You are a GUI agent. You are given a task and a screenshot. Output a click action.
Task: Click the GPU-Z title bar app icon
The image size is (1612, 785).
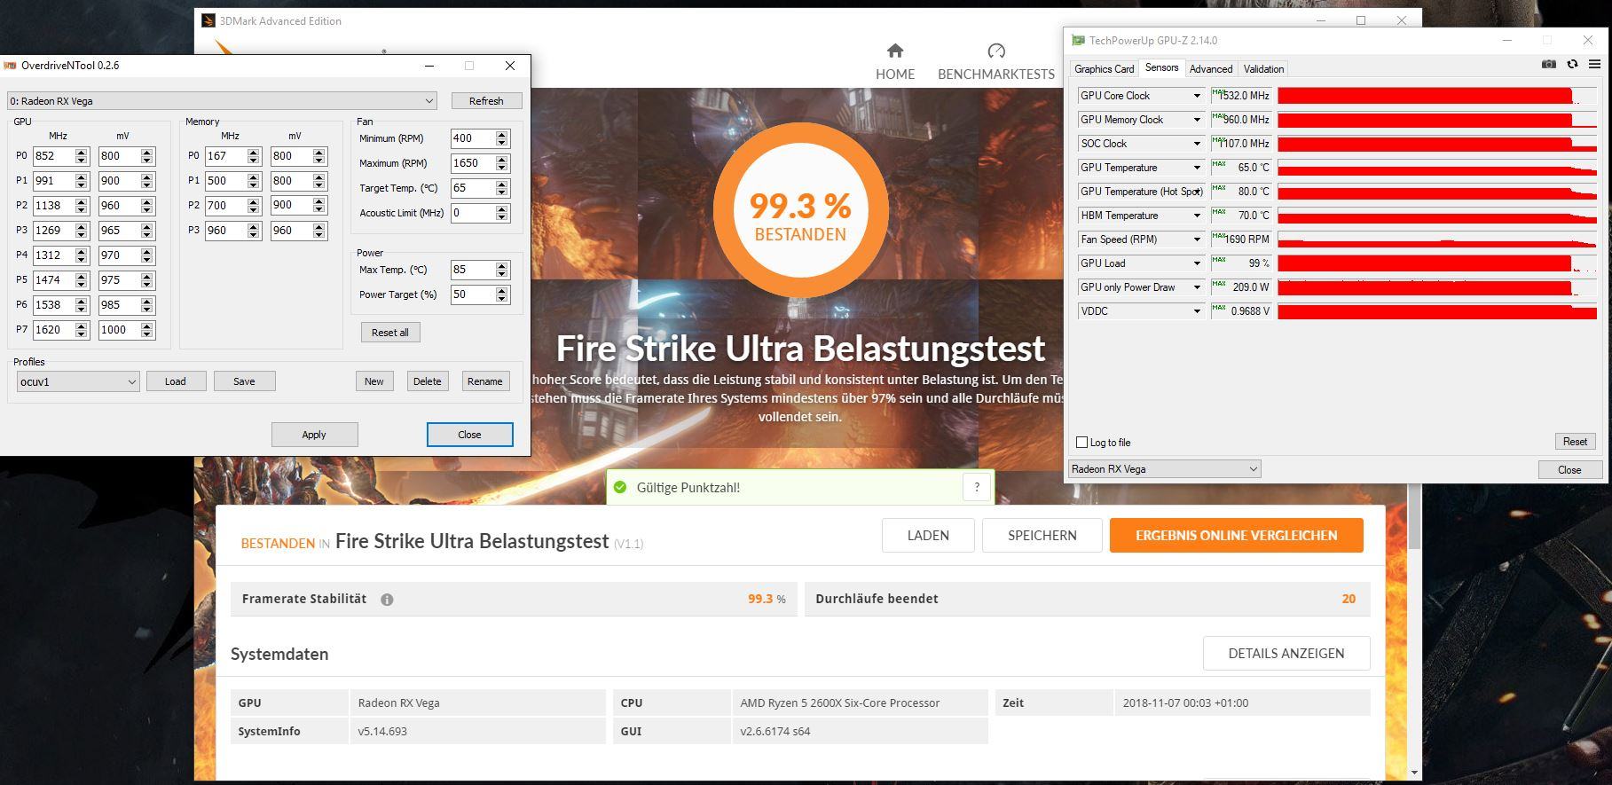pyautogui.click(x=1078, y=41)
